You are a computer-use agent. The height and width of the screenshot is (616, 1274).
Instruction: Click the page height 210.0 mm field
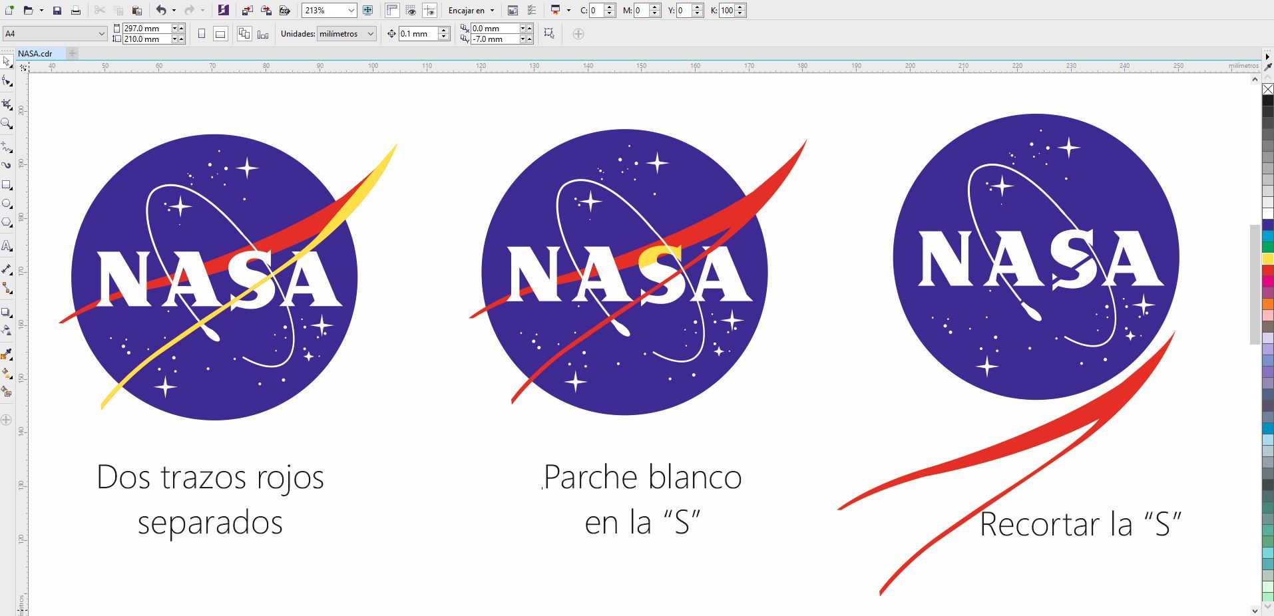pos(146,39)
